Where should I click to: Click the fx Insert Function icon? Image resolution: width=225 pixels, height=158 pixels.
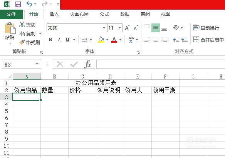pyautogui.click(x=88, y=64)
